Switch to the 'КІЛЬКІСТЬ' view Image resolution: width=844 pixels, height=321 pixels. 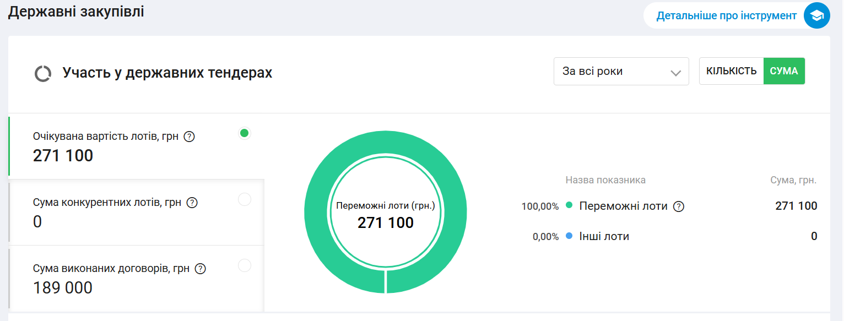coord(731,72)
